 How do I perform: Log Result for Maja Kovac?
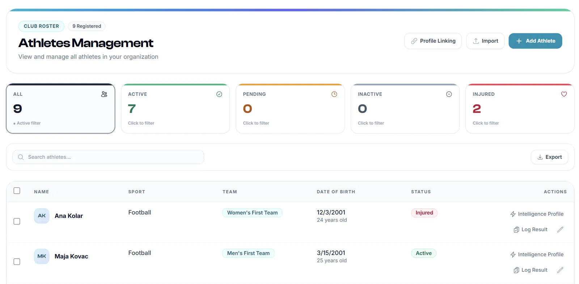tap(531, 270)
